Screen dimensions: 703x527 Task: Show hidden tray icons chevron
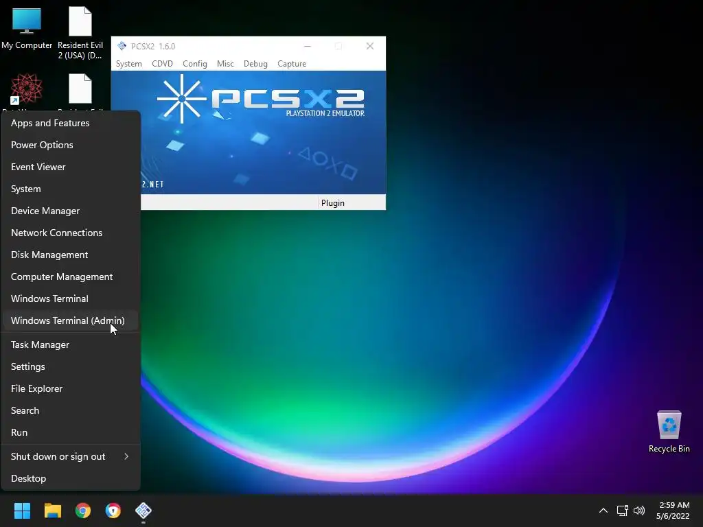(603, 511)
